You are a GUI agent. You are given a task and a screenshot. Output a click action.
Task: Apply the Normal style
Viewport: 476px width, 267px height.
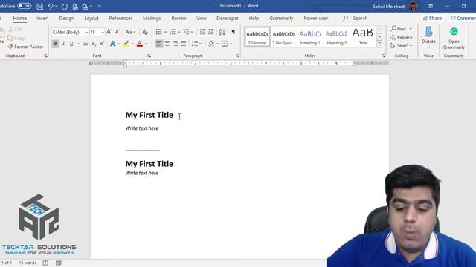point(257,37)
